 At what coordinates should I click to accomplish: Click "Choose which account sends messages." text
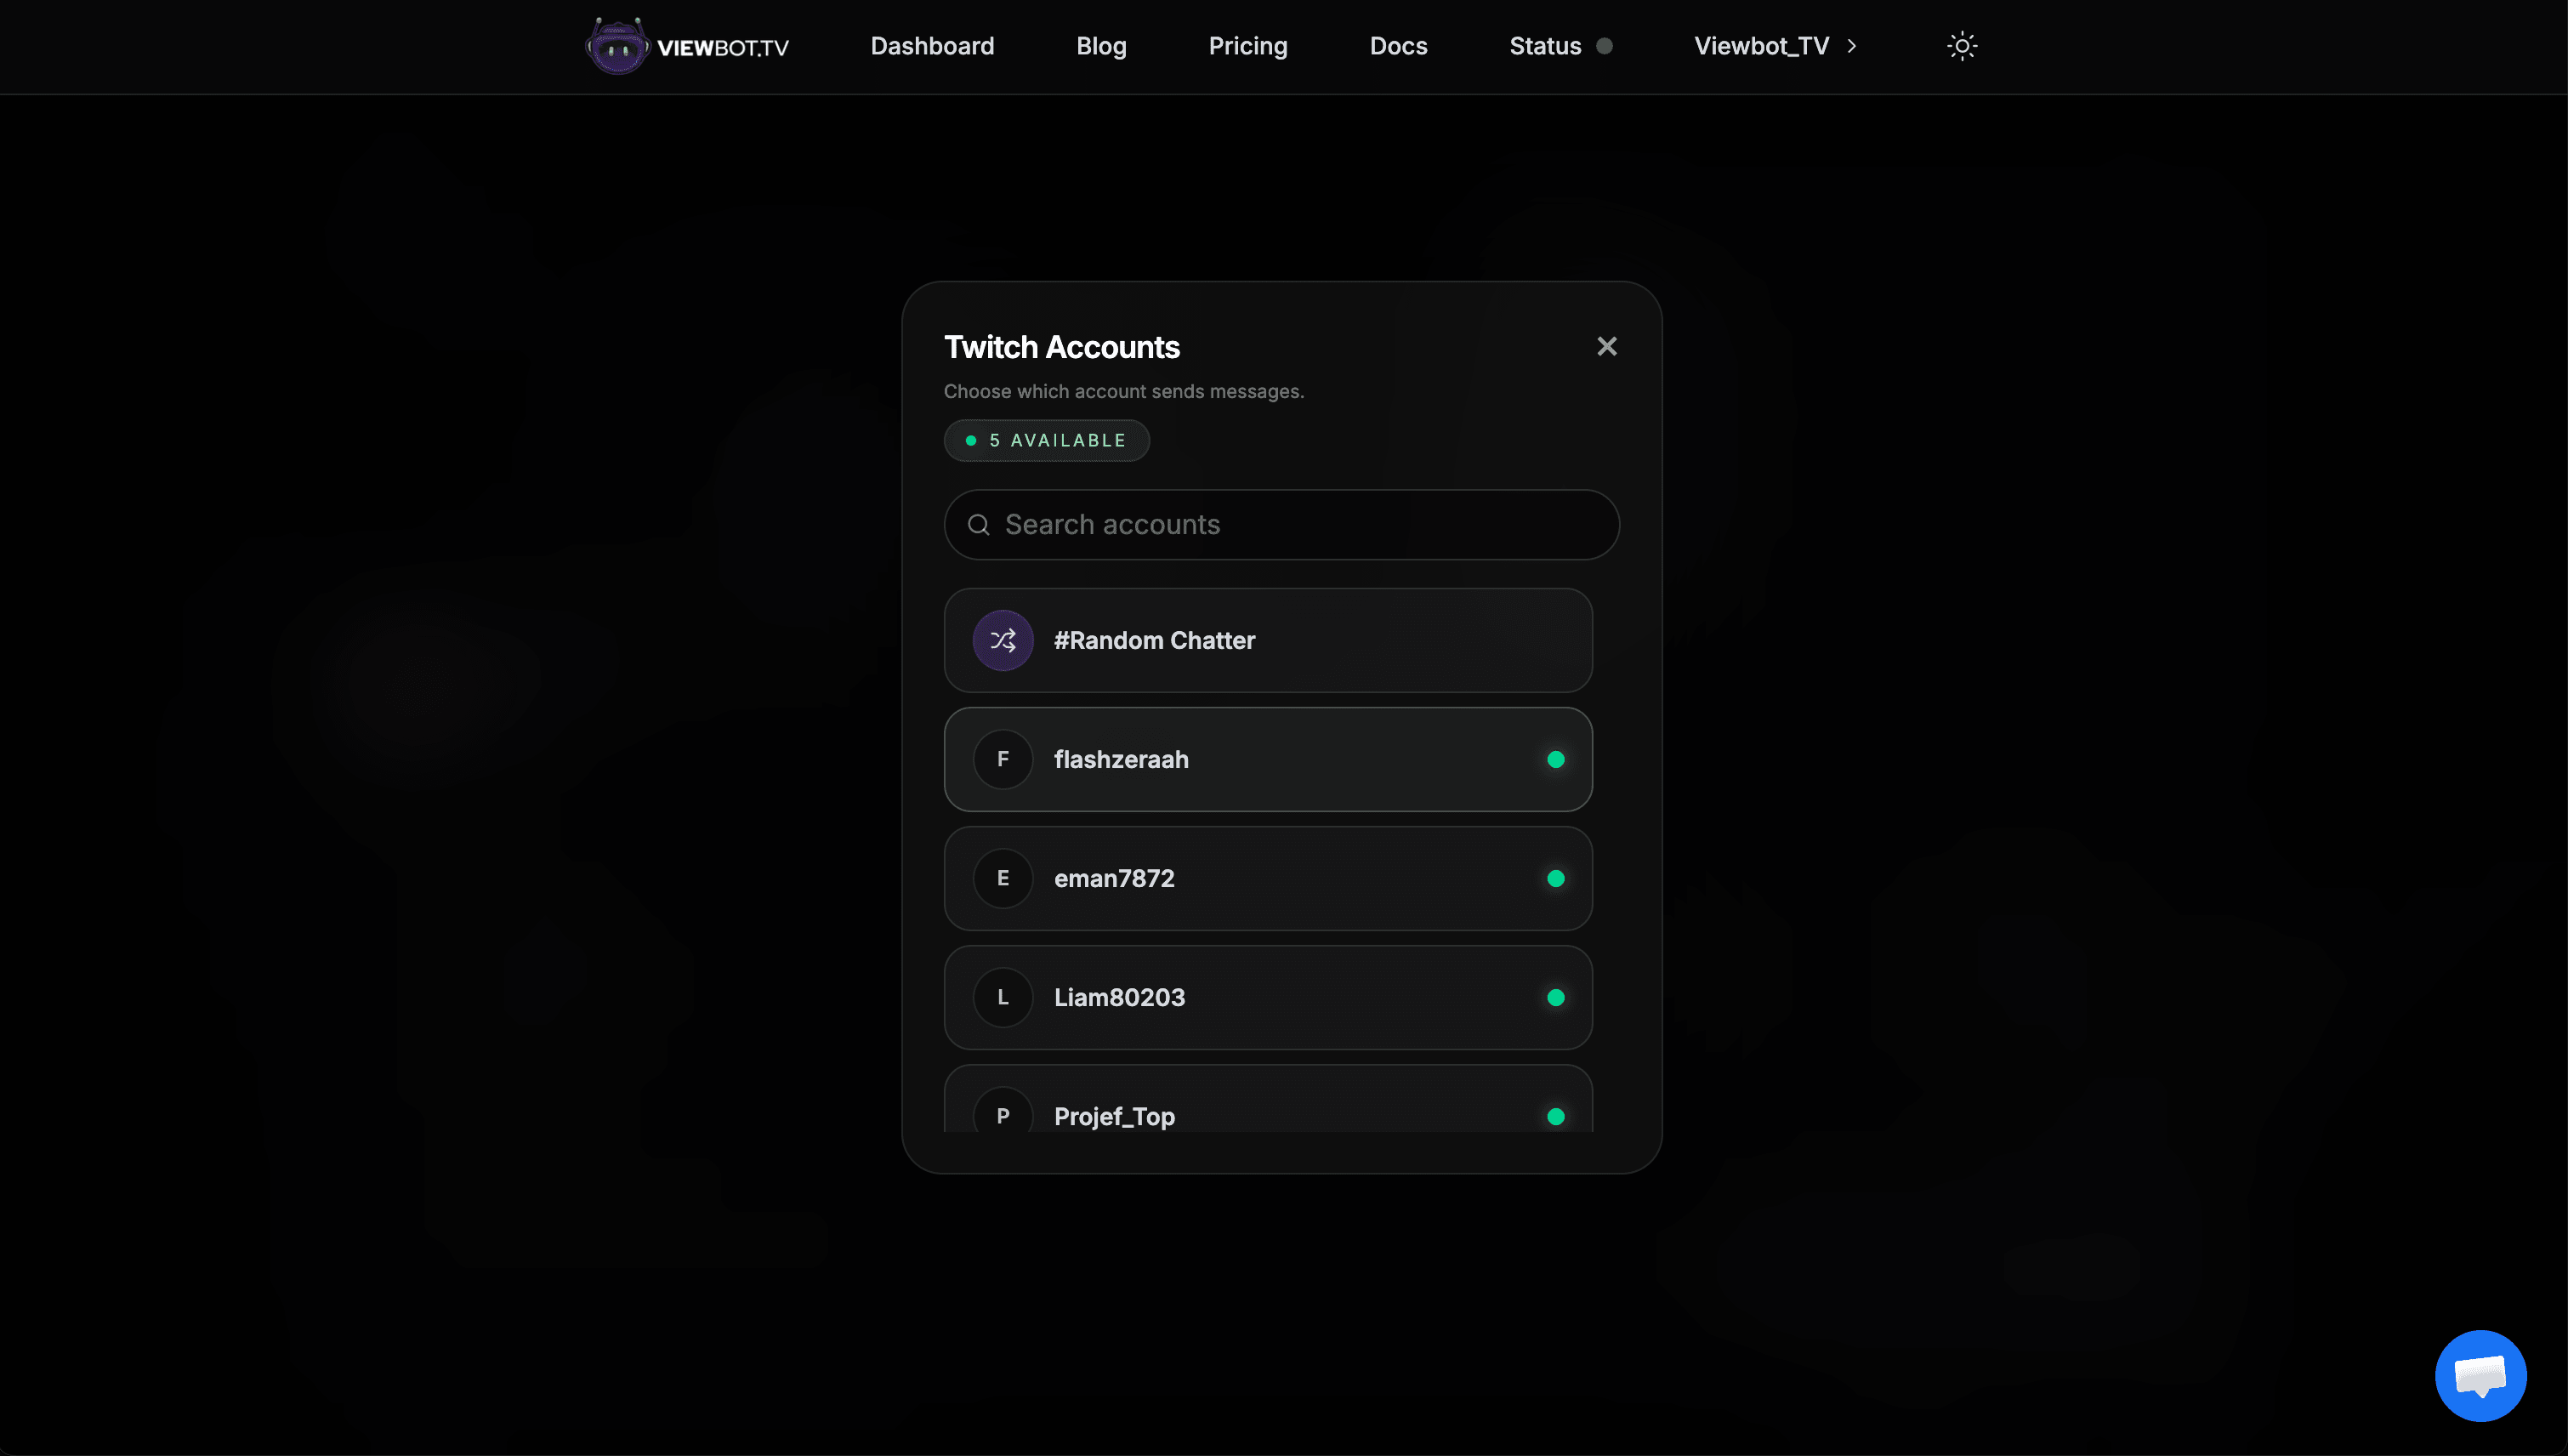(1123, 391)
